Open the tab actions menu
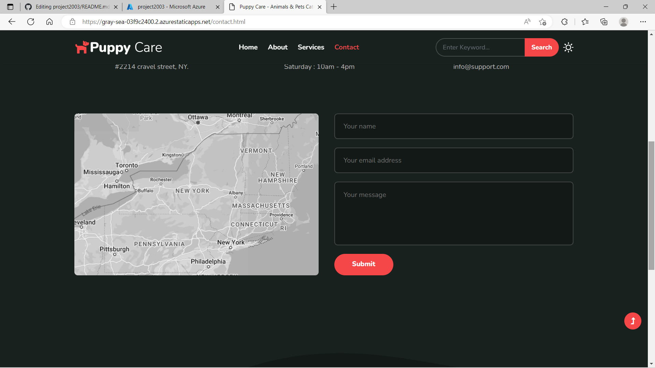Screen dimensions: 655x368 click(10, 6)
